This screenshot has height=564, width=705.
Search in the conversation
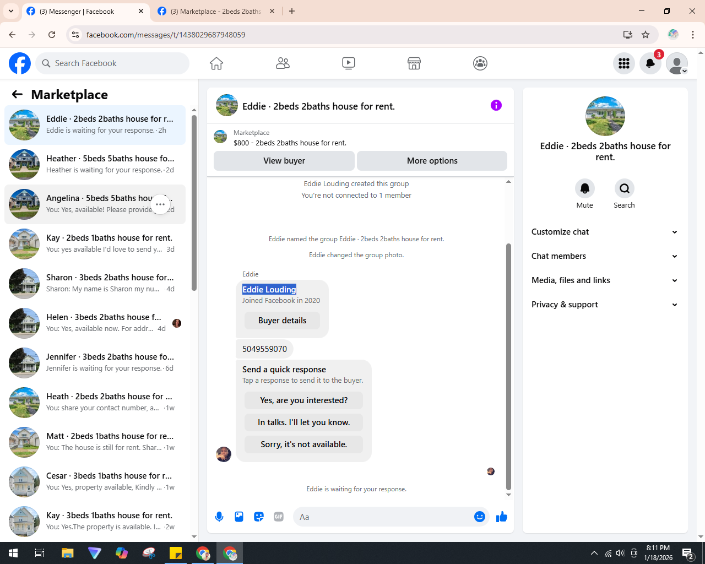[x=625, y=188]
